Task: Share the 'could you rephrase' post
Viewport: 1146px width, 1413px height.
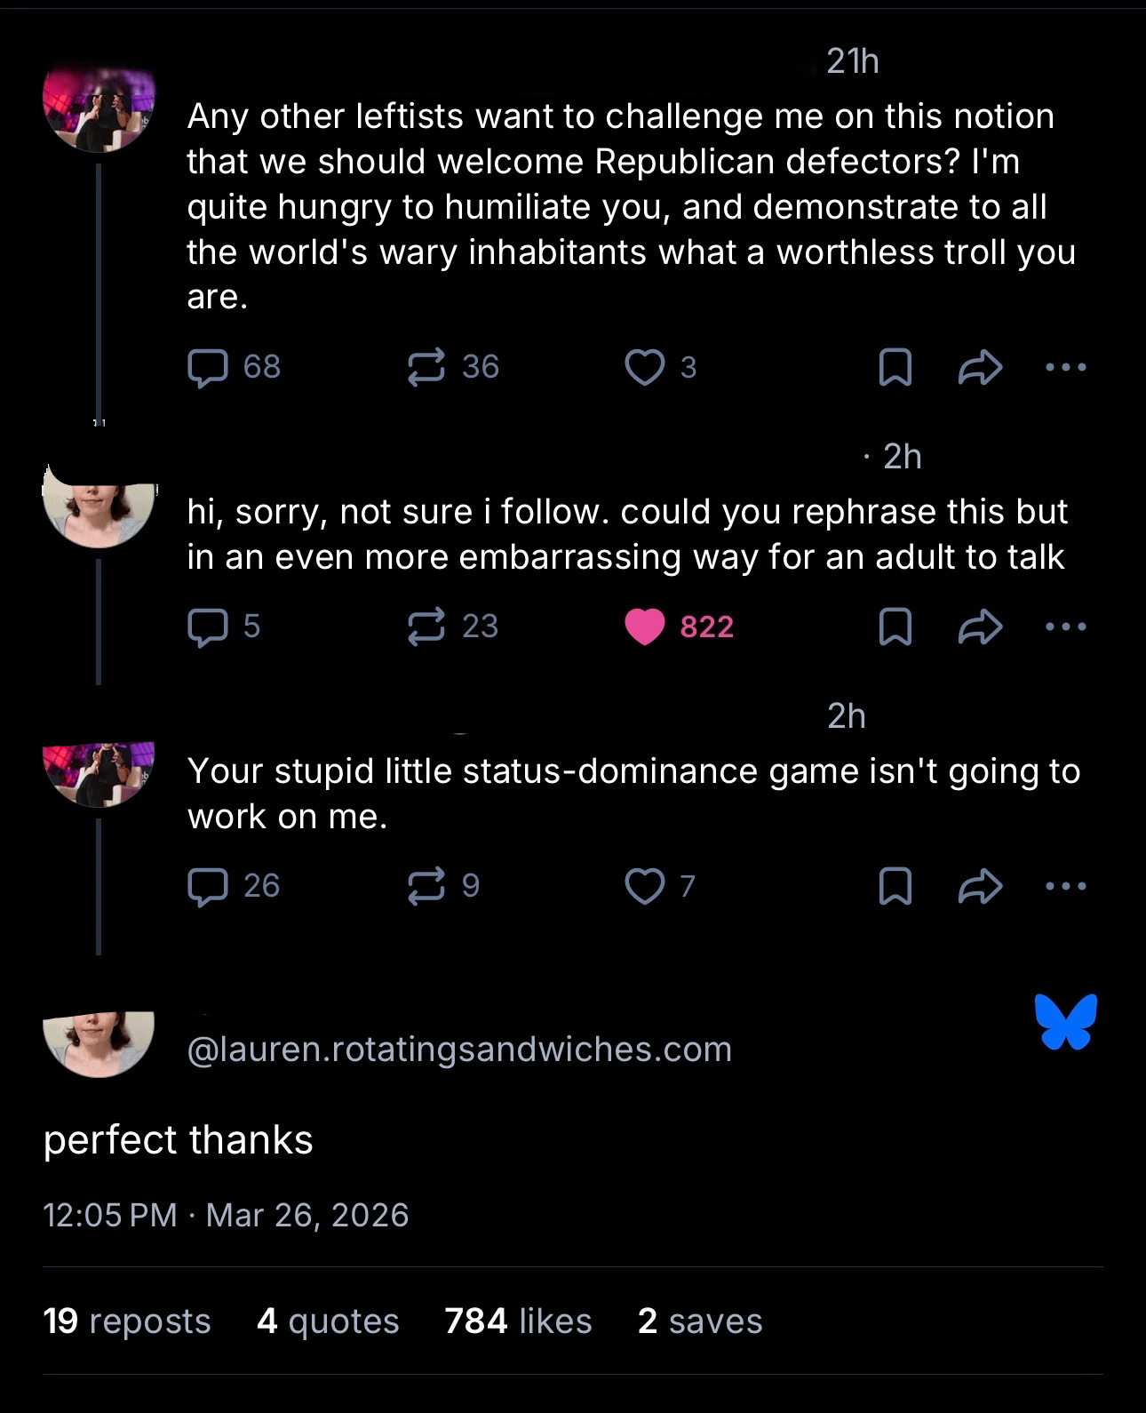Action: pos(980,627)
